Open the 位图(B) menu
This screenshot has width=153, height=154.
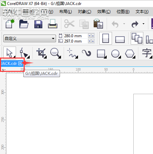point(123,12)
